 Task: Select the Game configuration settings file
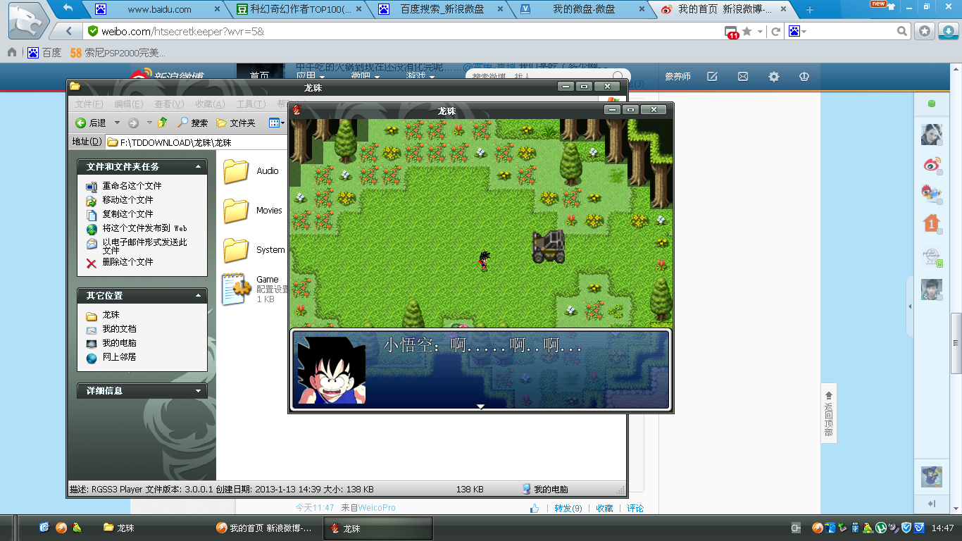pyautogui.click(x=255, y=289)
